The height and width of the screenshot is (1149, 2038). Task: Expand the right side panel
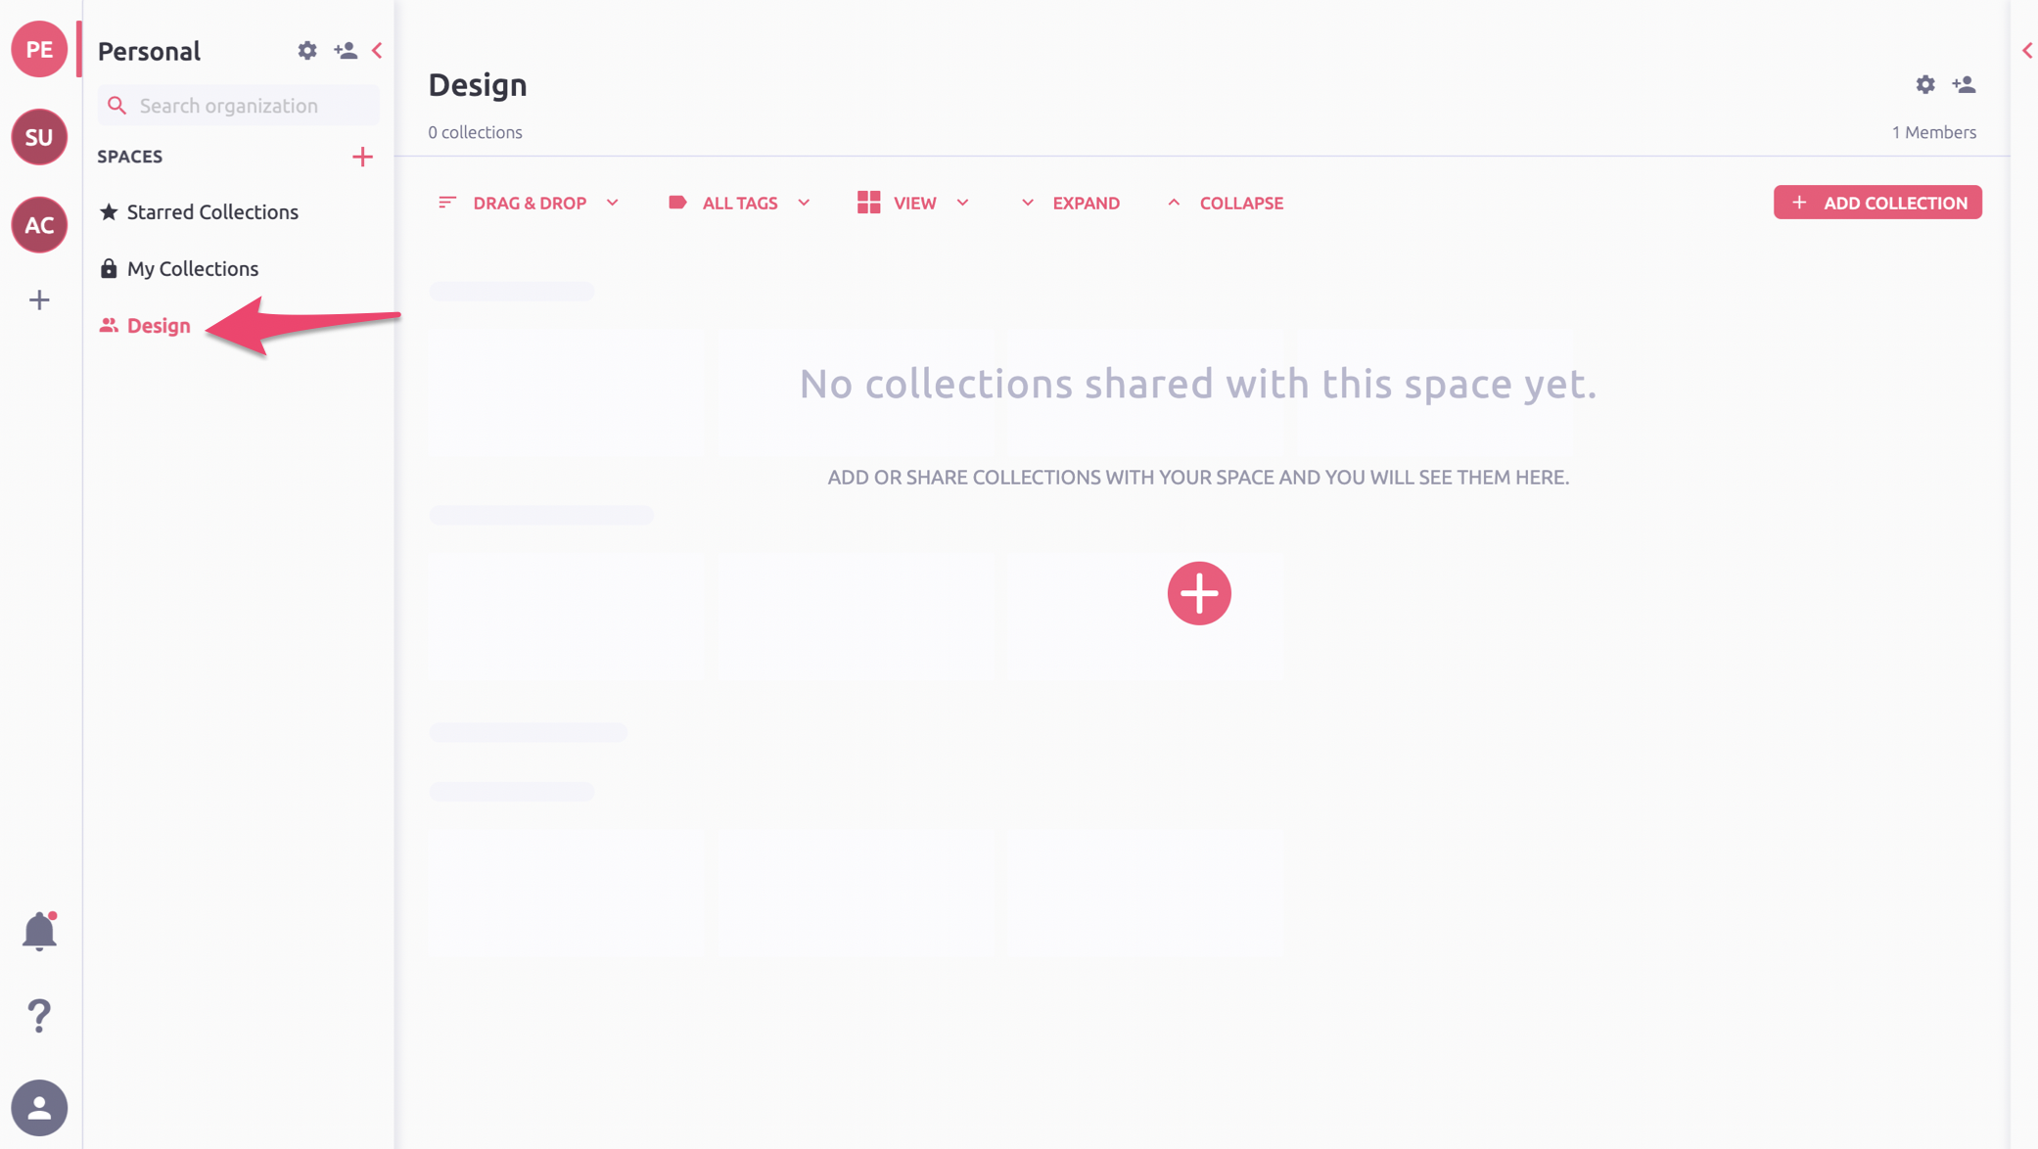[x=2026, y=51]
